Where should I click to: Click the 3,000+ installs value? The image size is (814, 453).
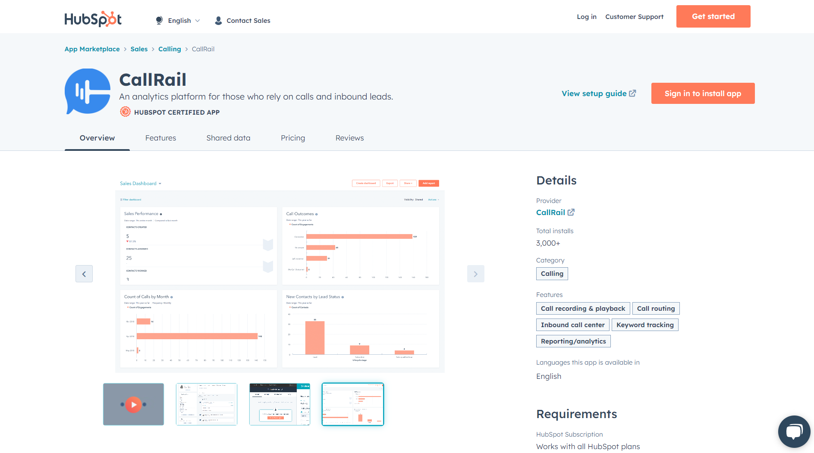pyautogui.click(x=548, y=243)
